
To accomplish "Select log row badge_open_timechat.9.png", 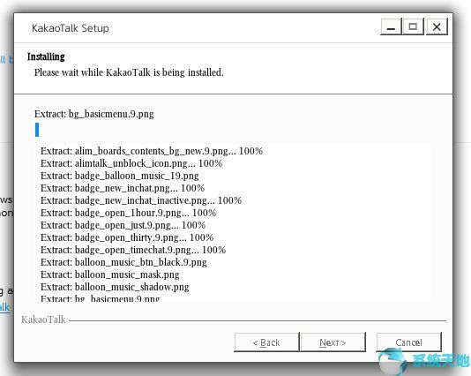I will [133, 250].
